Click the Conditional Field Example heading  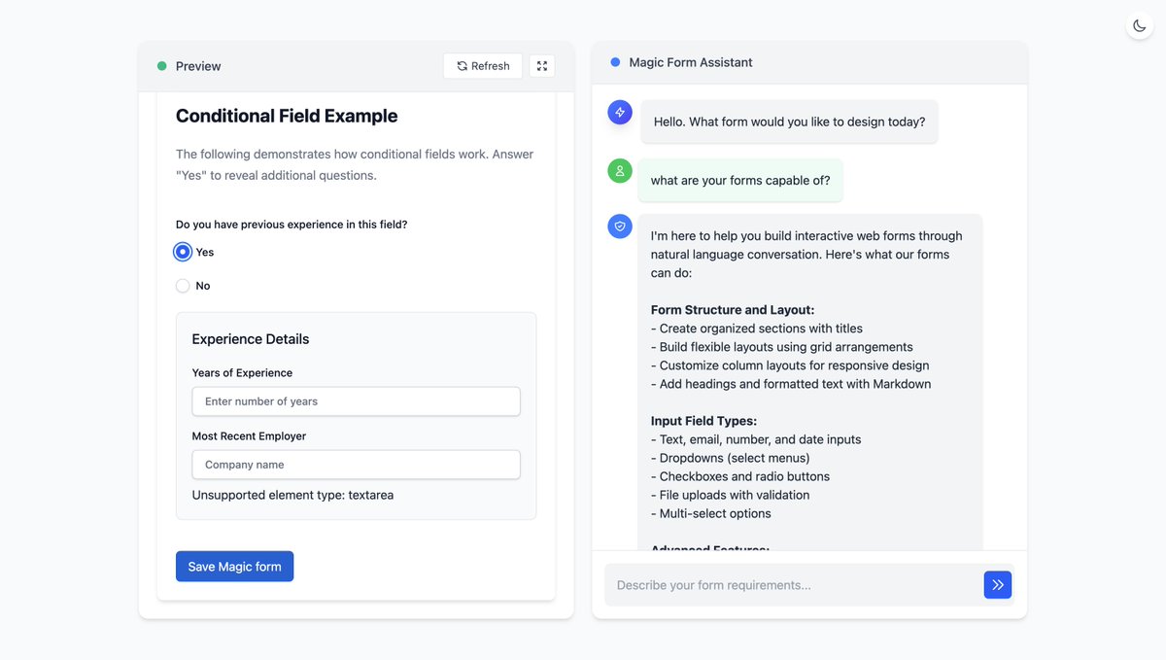287,116
